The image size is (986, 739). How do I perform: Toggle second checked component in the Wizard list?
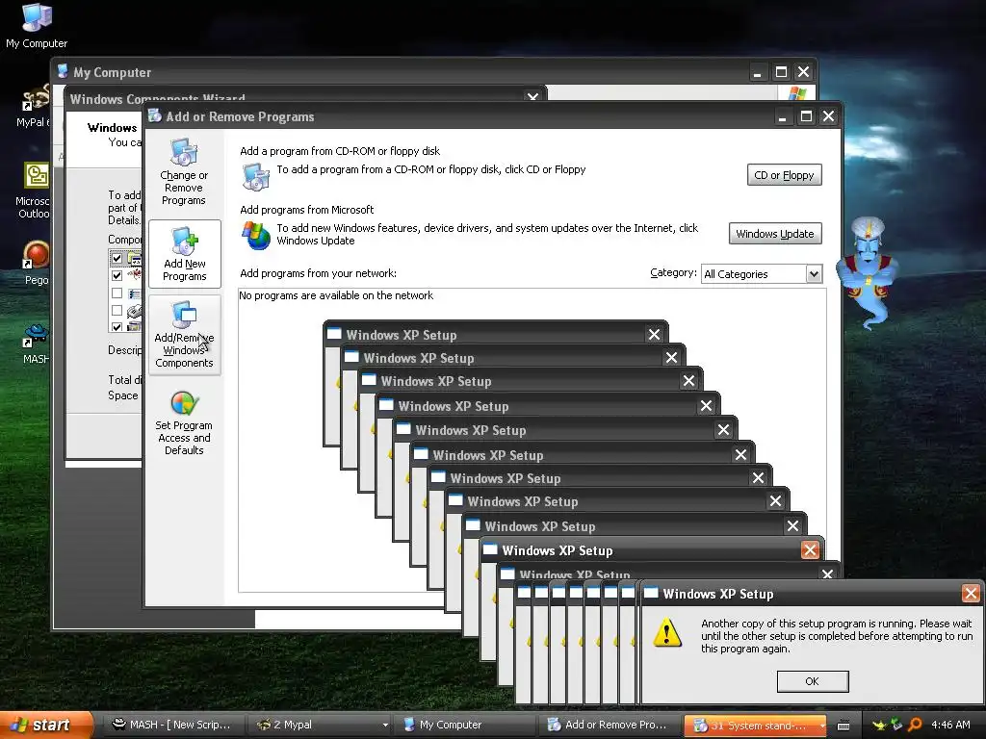pos(117,275)
